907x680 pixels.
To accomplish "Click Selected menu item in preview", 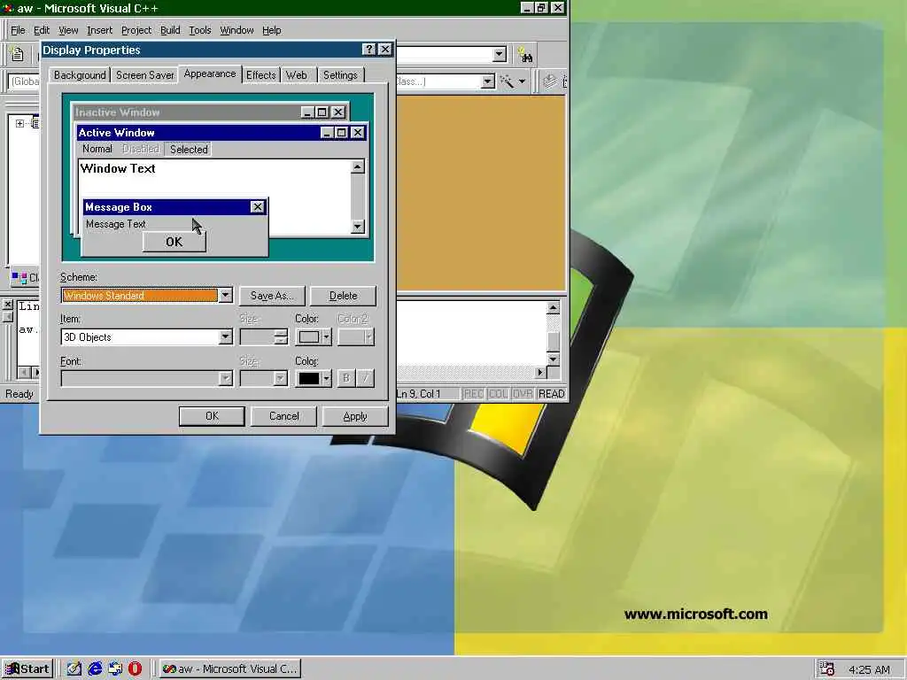I will pos(189,149).
